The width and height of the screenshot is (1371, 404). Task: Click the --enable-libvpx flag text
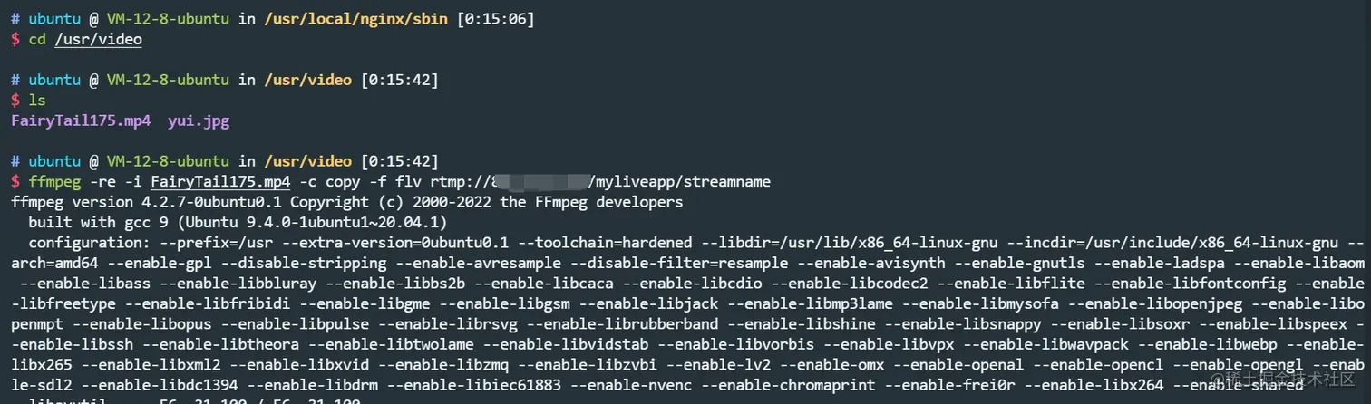point(890,344)
